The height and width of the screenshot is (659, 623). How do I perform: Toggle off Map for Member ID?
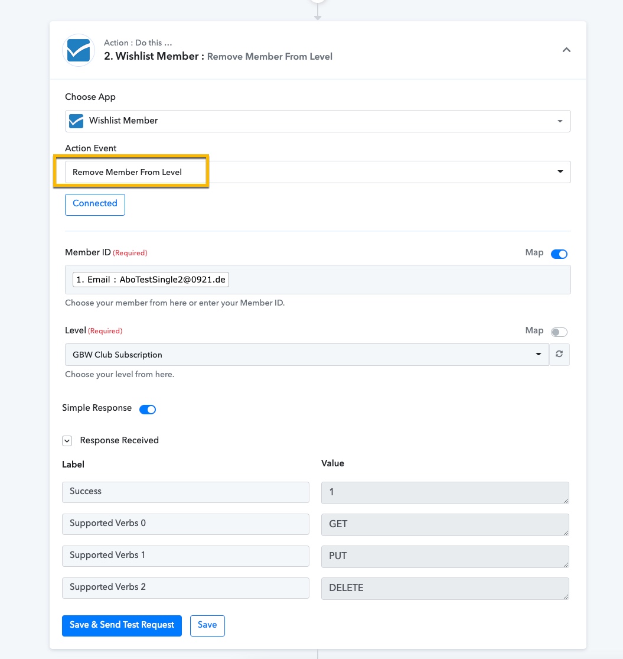coord(559,254)
